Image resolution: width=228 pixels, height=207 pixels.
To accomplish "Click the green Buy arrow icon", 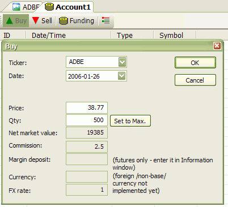I will point(9,20).
